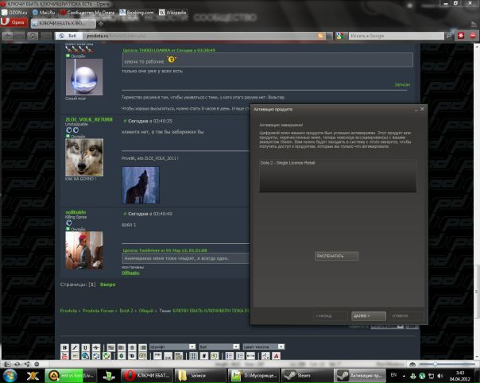Open the Шрифт font dropdown
Screen dimensions: 480x383
tap(170, 347)
